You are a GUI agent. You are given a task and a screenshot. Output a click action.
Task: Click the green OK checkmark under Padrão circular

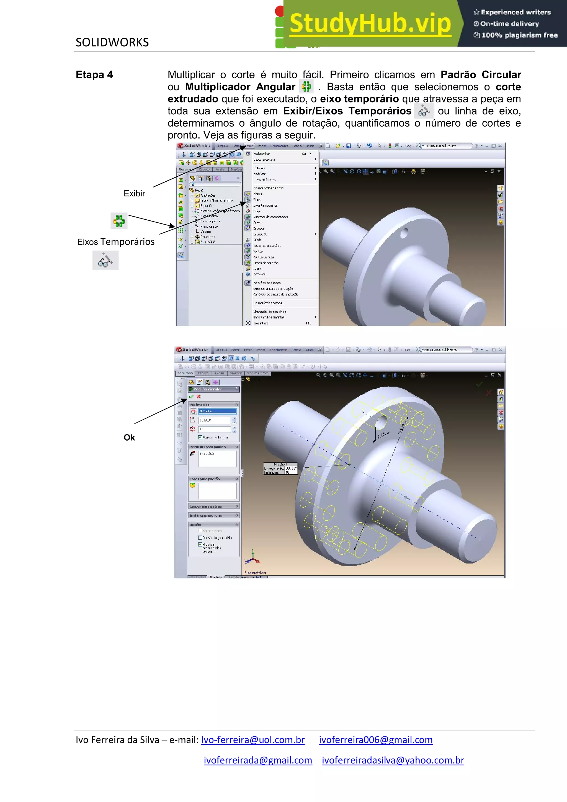(x=191, y=397)
